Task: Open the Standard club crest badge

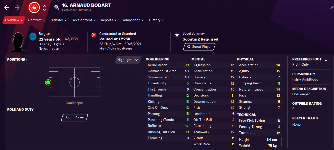Action: pos(34,7)
